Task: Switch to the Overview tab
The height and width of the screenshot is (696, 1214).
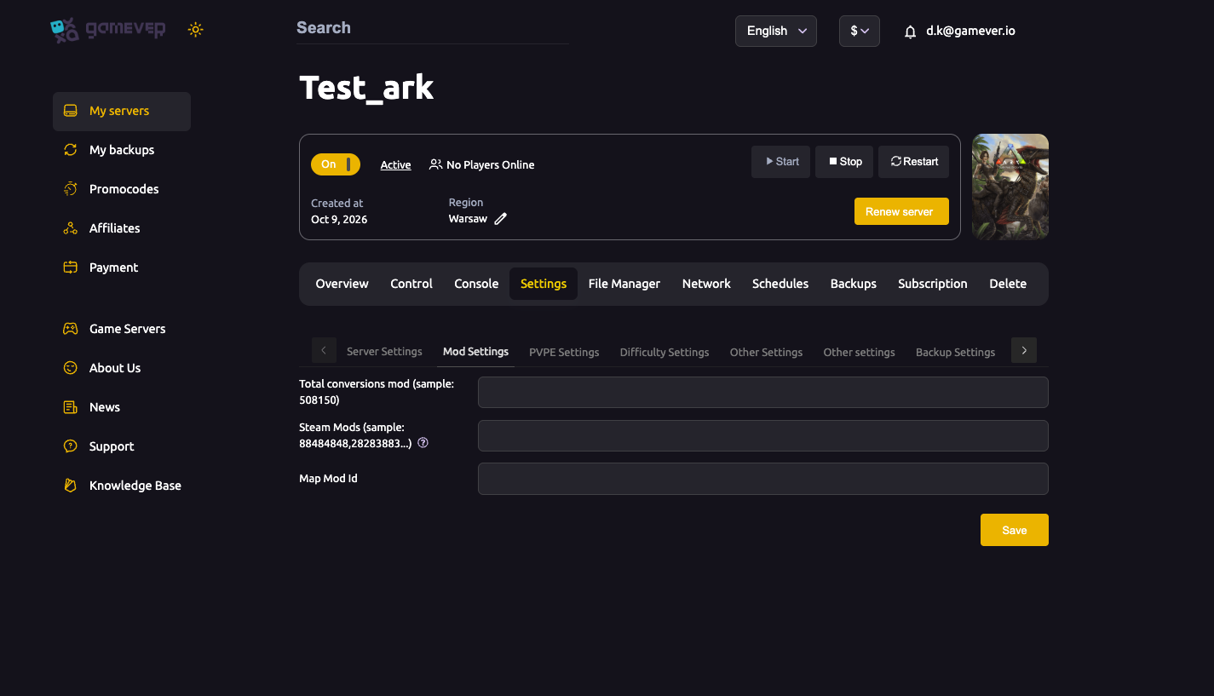Action: point(342,284)
